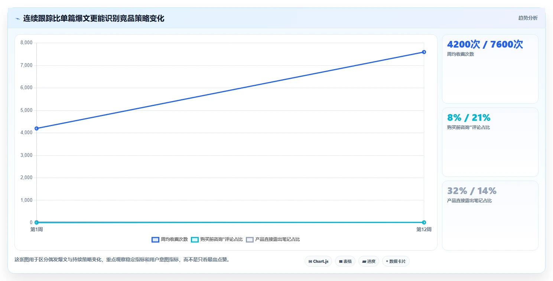Viewport: 553px width, 281px height.
Task: Click the 趋势分析 label in header
Action: coord(528,18)
